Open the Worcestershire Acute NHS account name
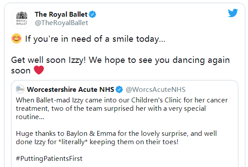 (x=70, y=90)
